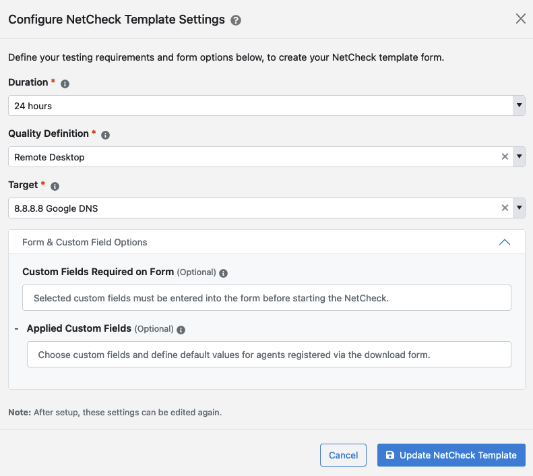Click the Update NetCheck Template button
Screen dimensions: 533x476
(x=451, y=455)
